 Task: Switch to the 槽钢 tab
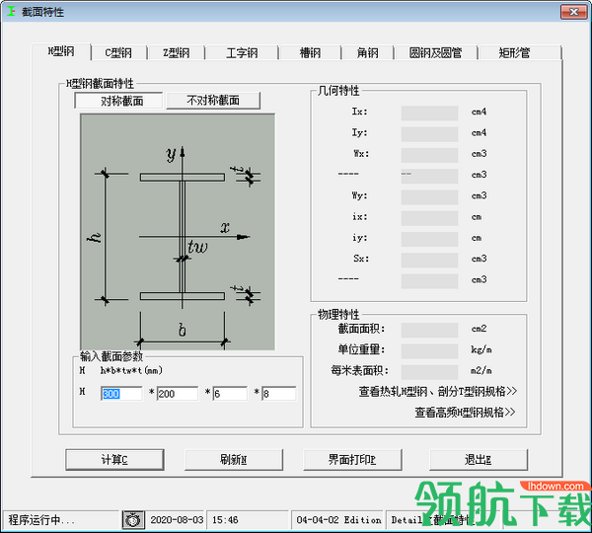tap(310, 53)
